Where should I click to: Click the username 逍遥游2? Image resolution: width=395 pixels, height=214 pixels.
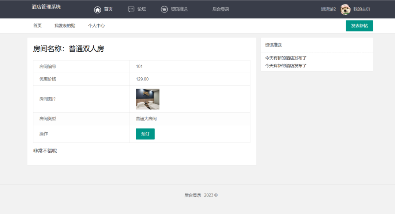point(328,9)
